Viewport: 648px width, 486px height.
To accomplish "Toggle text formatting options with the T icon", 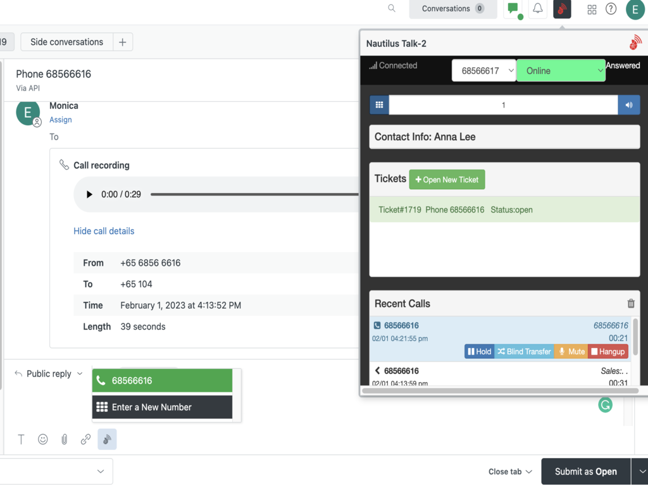I will click(22, 439).
